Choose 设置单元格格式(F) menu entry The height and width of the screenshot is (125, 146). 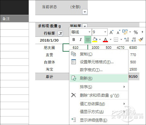99,62
